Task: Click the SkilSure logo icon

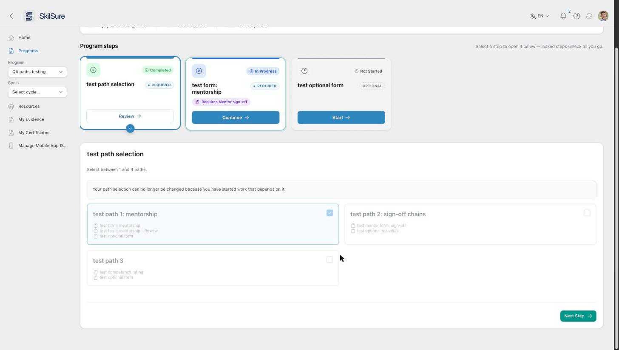Action: click(x=29, y=16)
